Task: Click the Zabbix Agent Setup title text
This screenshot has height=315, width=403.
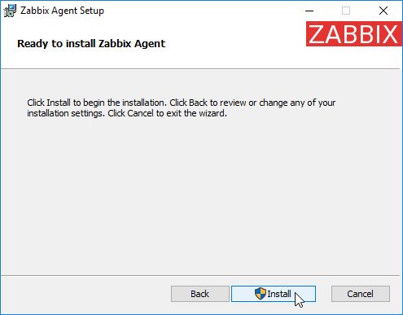Action: coord(62,11)
